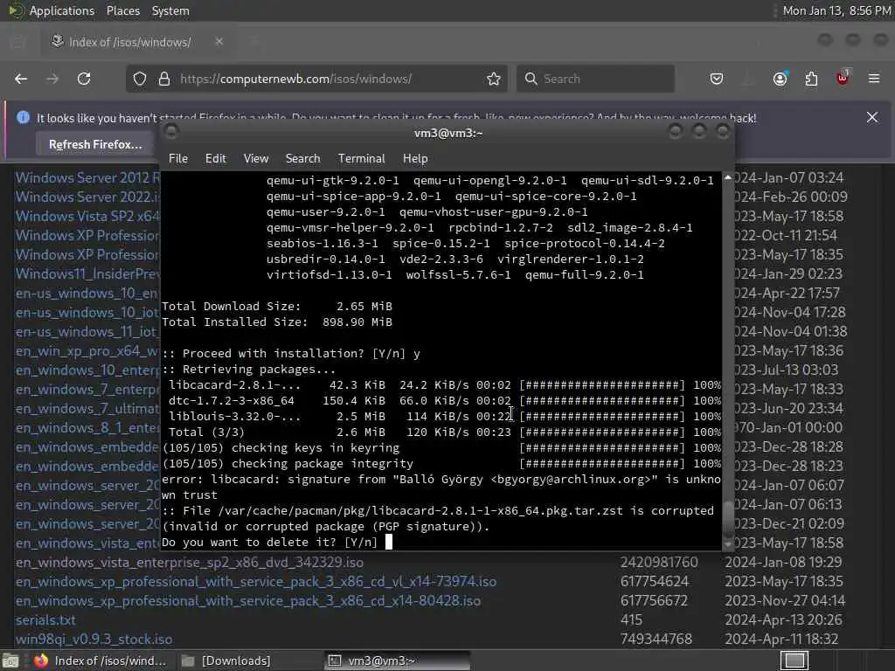Click show desktop icon in bottom panel
Image resolution: width=895 pixels, height=671 pixels.
[10, 661]
